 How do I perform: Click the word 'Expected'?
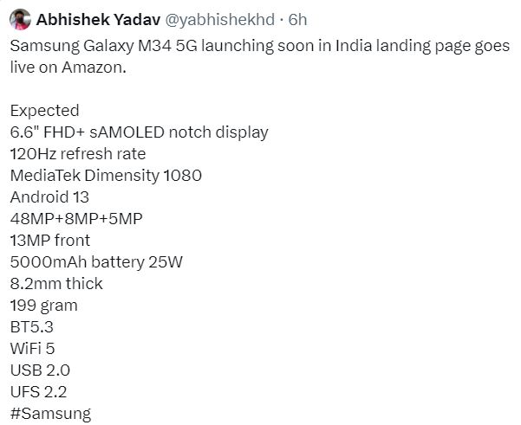(x=44, y=111)
